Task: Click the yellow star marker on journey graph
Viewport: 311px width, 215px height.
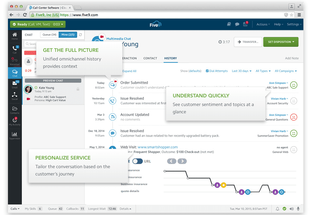Action: [x=223, y=185]
